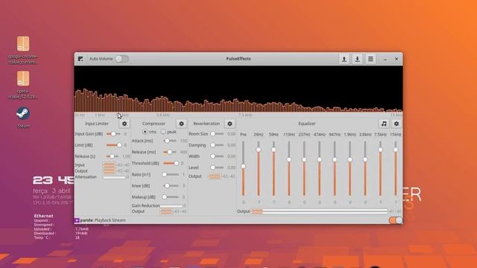Click the spectrum analyzer display
Image resolution: width=477 pixels, height=268 pixels.
pos(238,89)
